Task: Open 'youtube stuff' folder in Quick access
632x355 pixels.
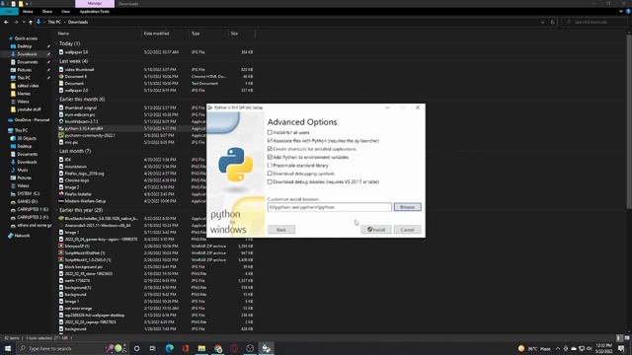Action: click(x=29, y=109)
